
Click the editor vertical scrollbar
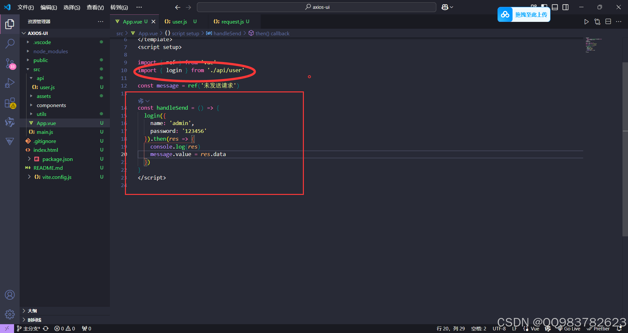click(x=625, y=149)
